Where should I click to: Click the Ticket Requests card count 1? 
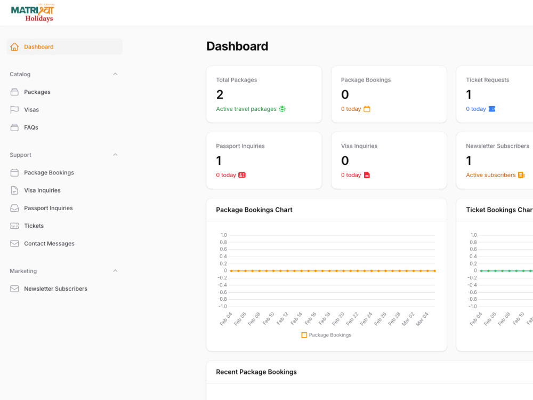click(469, 94)
